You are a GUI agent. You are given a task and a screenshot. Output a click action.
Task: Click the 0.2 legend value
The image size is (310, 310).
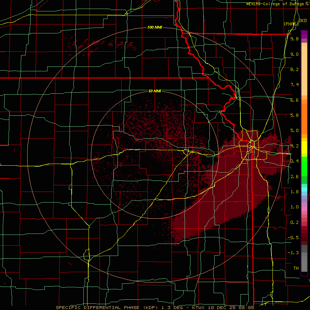294,223
